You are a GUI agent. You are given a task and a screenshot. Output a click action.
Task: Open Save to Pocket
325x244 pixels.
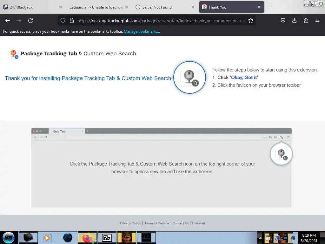(x=283, y=20)
